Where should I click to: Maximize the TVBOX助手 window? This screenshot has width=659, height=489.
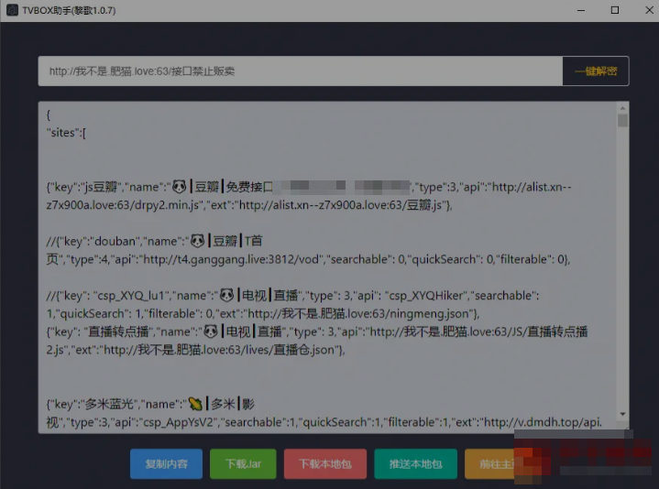click(x=615, y=10)
